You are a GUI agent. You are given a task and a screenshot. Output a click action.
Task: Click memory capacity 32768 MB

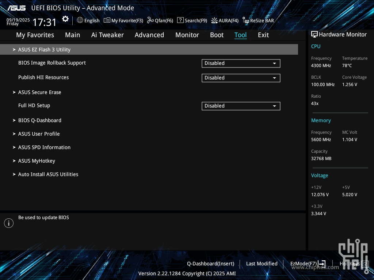tap(321, 159)
